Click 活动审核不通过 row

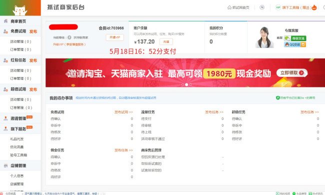tap(182, 139)
